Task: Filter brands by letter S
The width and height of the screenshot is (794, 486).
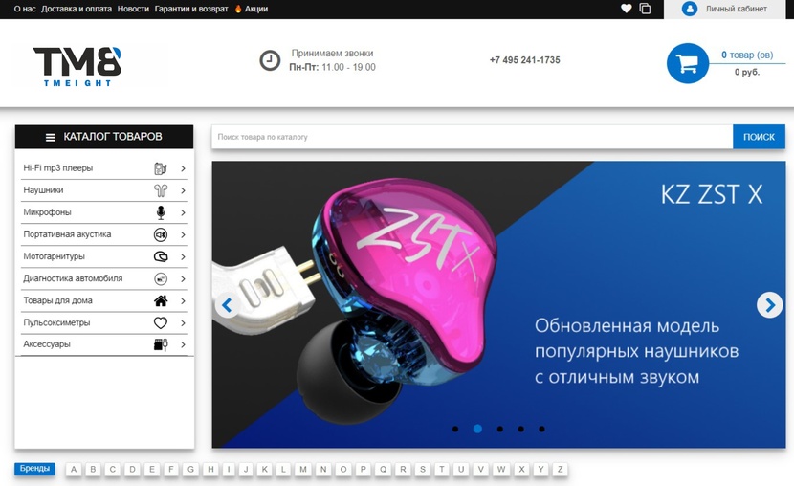Action: (x=422, y=470)
